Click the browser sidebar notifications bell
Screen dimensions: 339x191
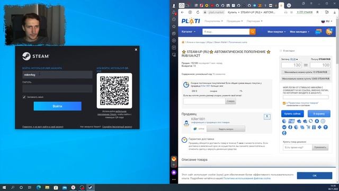point(174,13)
